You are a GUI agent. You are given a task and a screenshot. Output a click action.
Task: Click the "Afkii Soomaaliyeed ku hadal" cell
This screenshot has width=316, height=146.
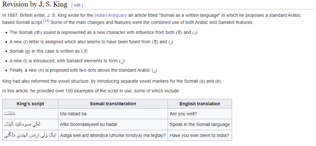pyautogui.click(x=88, y=124)
